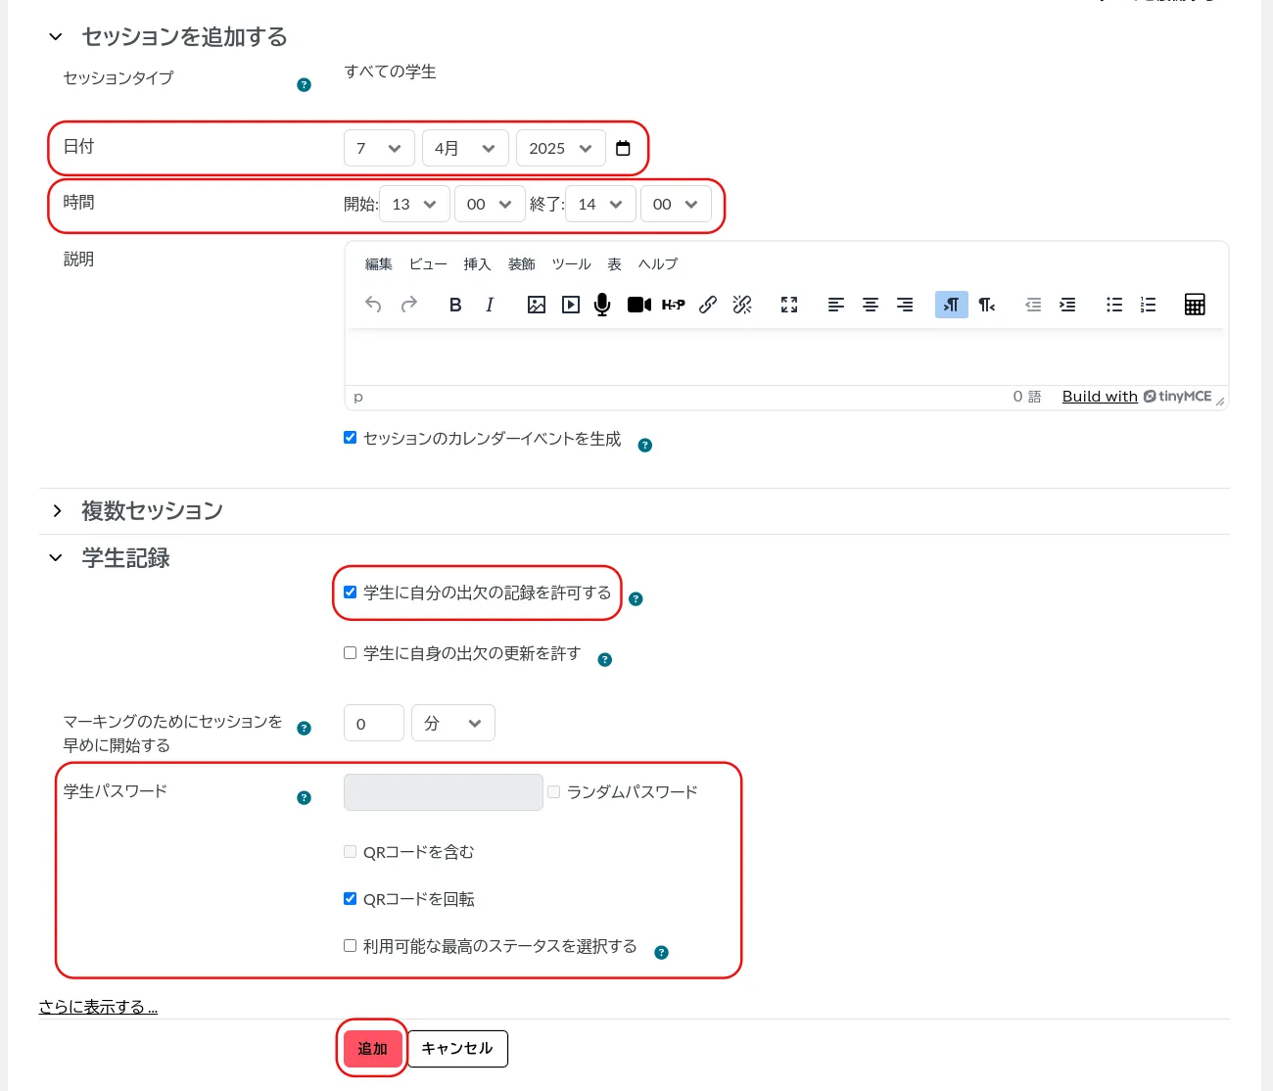Click the insert link icon
The width and height of the screenshot is (1273, 1091).
pyautogui.click(x=708, y=305)
